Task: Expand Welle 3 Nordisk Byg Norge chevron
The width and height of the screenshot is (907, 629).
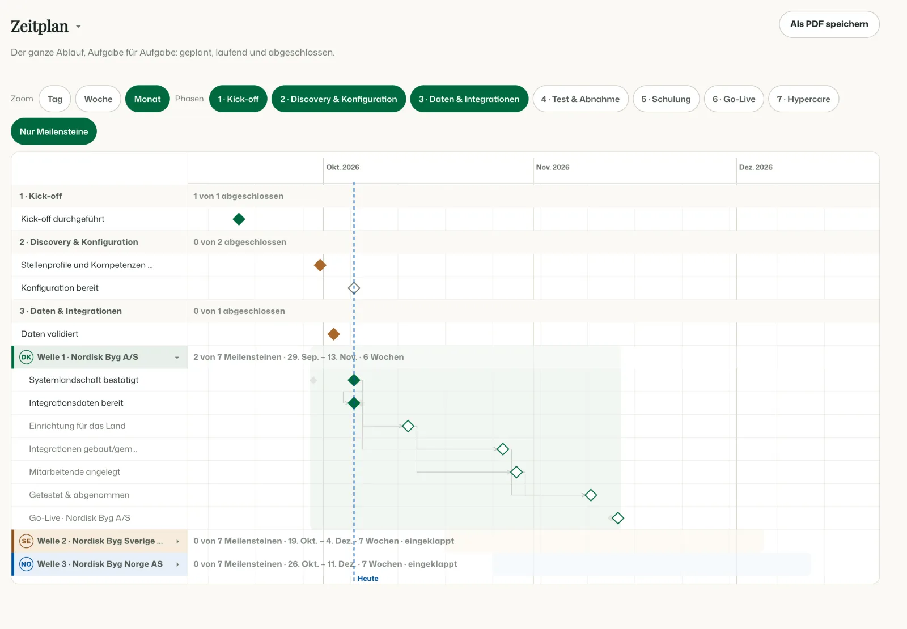Action: click(x=177, y=564)
